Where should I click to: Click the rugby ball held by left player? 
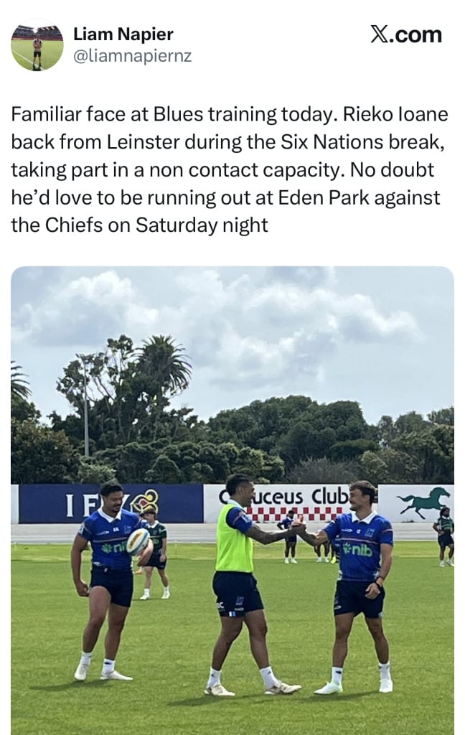point(138,541)
